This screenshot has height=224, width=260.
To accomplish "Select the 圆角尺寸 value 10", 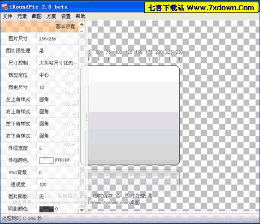I will coord(58,87).
